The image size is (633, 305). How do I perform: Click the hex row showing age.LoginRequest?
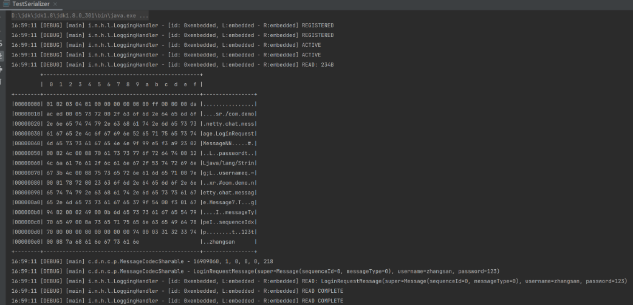click(x=134, y=133)
